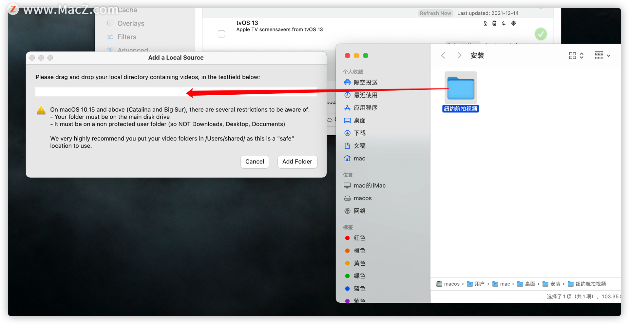
Task: Open 隔空投送 in Finder sidebar
Action: click(x=366, y=83)
